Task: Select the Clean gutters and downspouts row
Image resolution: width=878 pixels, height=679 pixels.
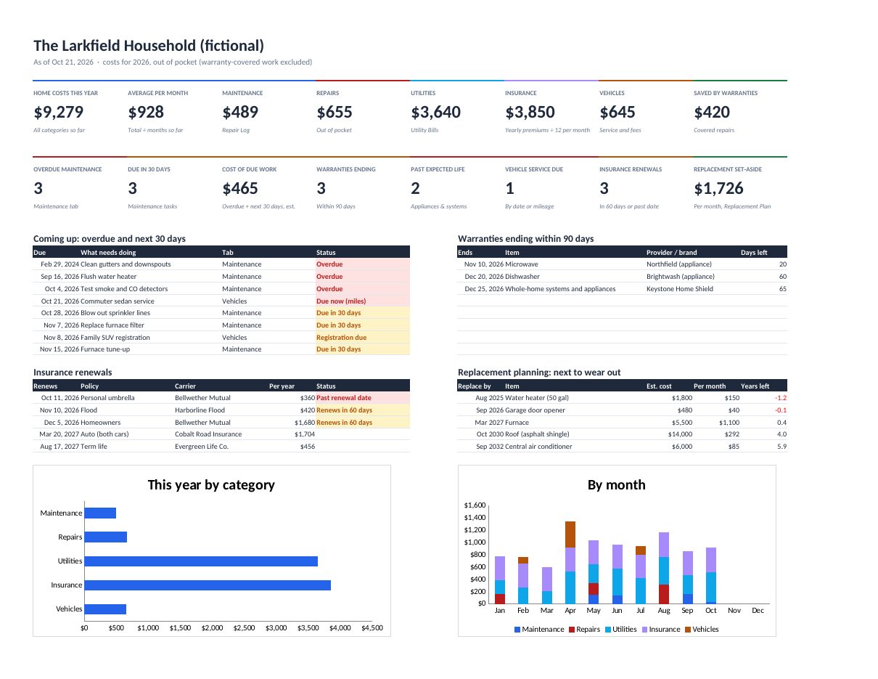Action: pos(221,264)
